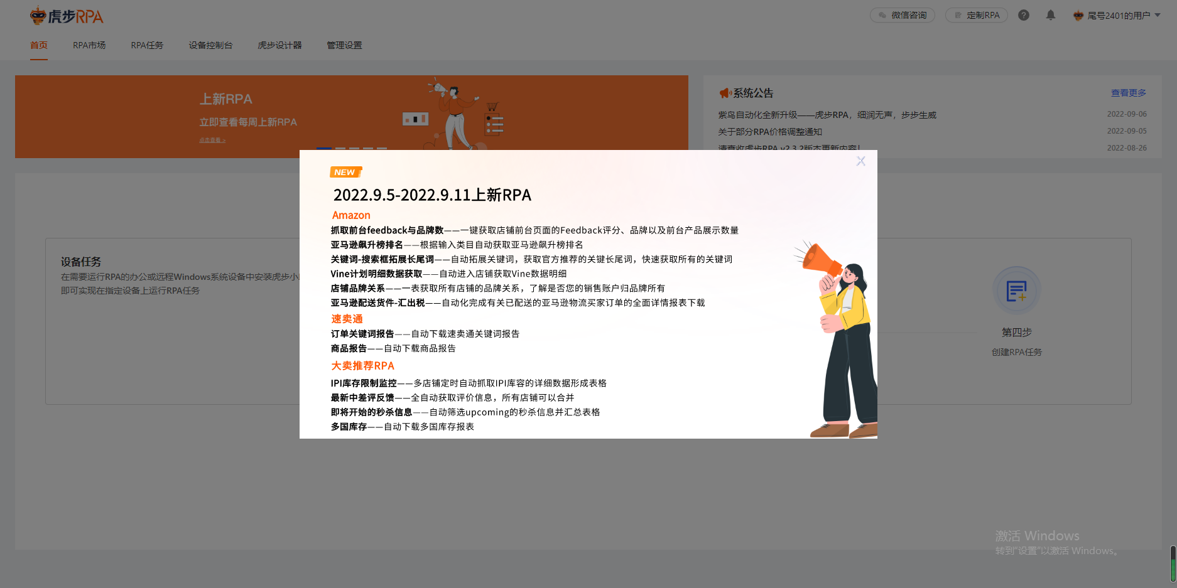Screen dimensions: 1177x588
Task: Click the 速卖通 section heading
Action: [x=347, y=319]
